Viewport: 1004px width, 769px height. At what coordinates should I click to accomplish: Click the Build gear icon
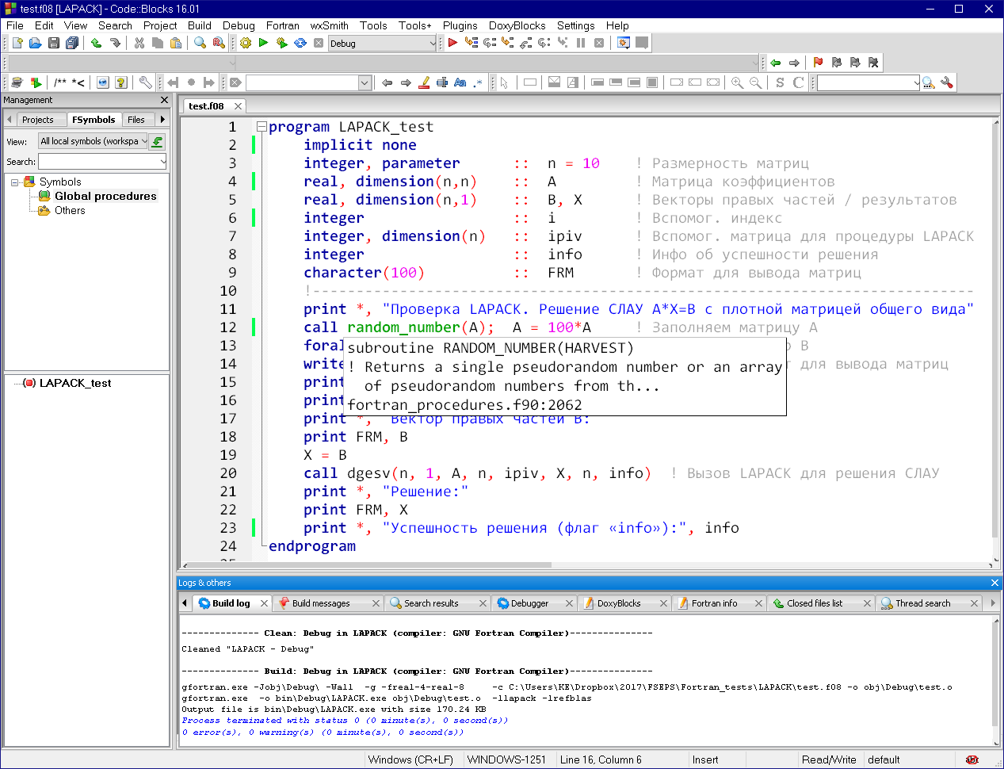pos(246,43)
